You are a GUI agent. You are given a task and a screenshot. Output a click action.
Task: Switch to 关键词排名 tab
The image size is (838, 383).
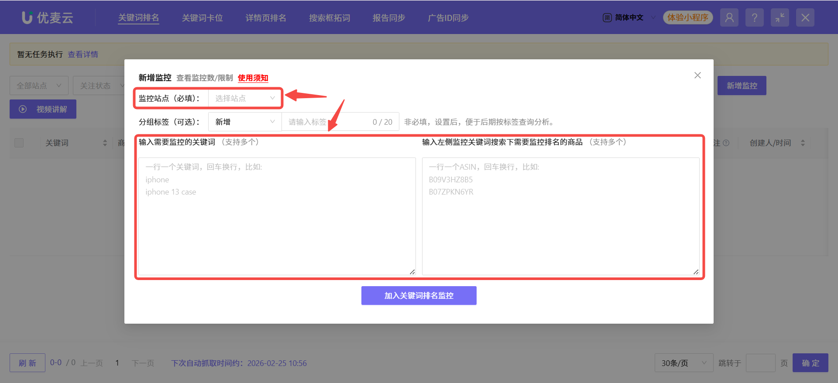pos(138,17)
